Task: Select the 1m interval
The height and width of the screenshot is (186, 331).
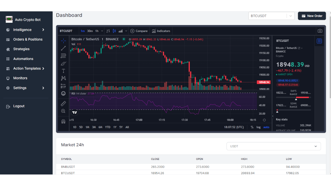Action: click(x=83, y=31)
